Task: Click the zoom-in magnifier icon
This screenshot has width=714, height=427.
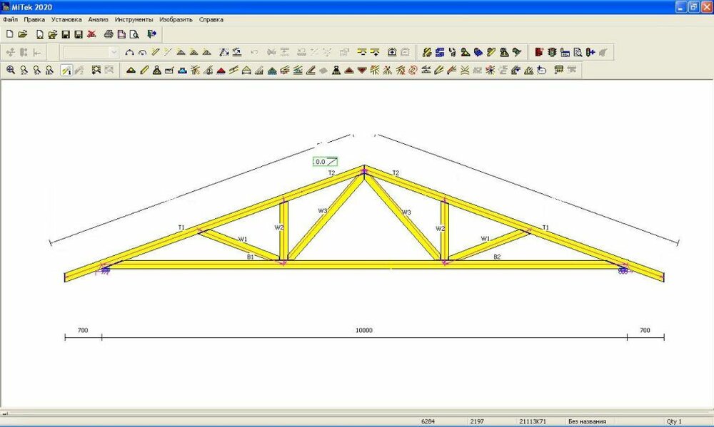Action: click(x=11, y=70)
